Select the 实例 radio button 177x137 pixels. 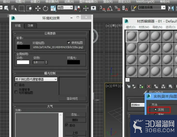tap(155, 109)
